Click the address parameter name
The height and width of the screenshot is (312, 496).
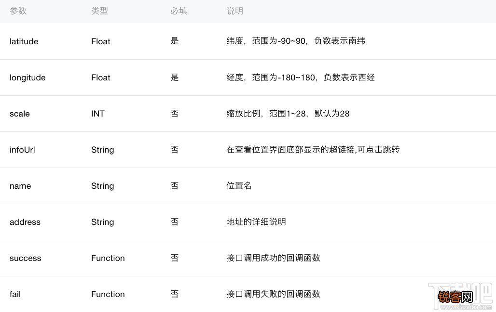click(25, 222)
